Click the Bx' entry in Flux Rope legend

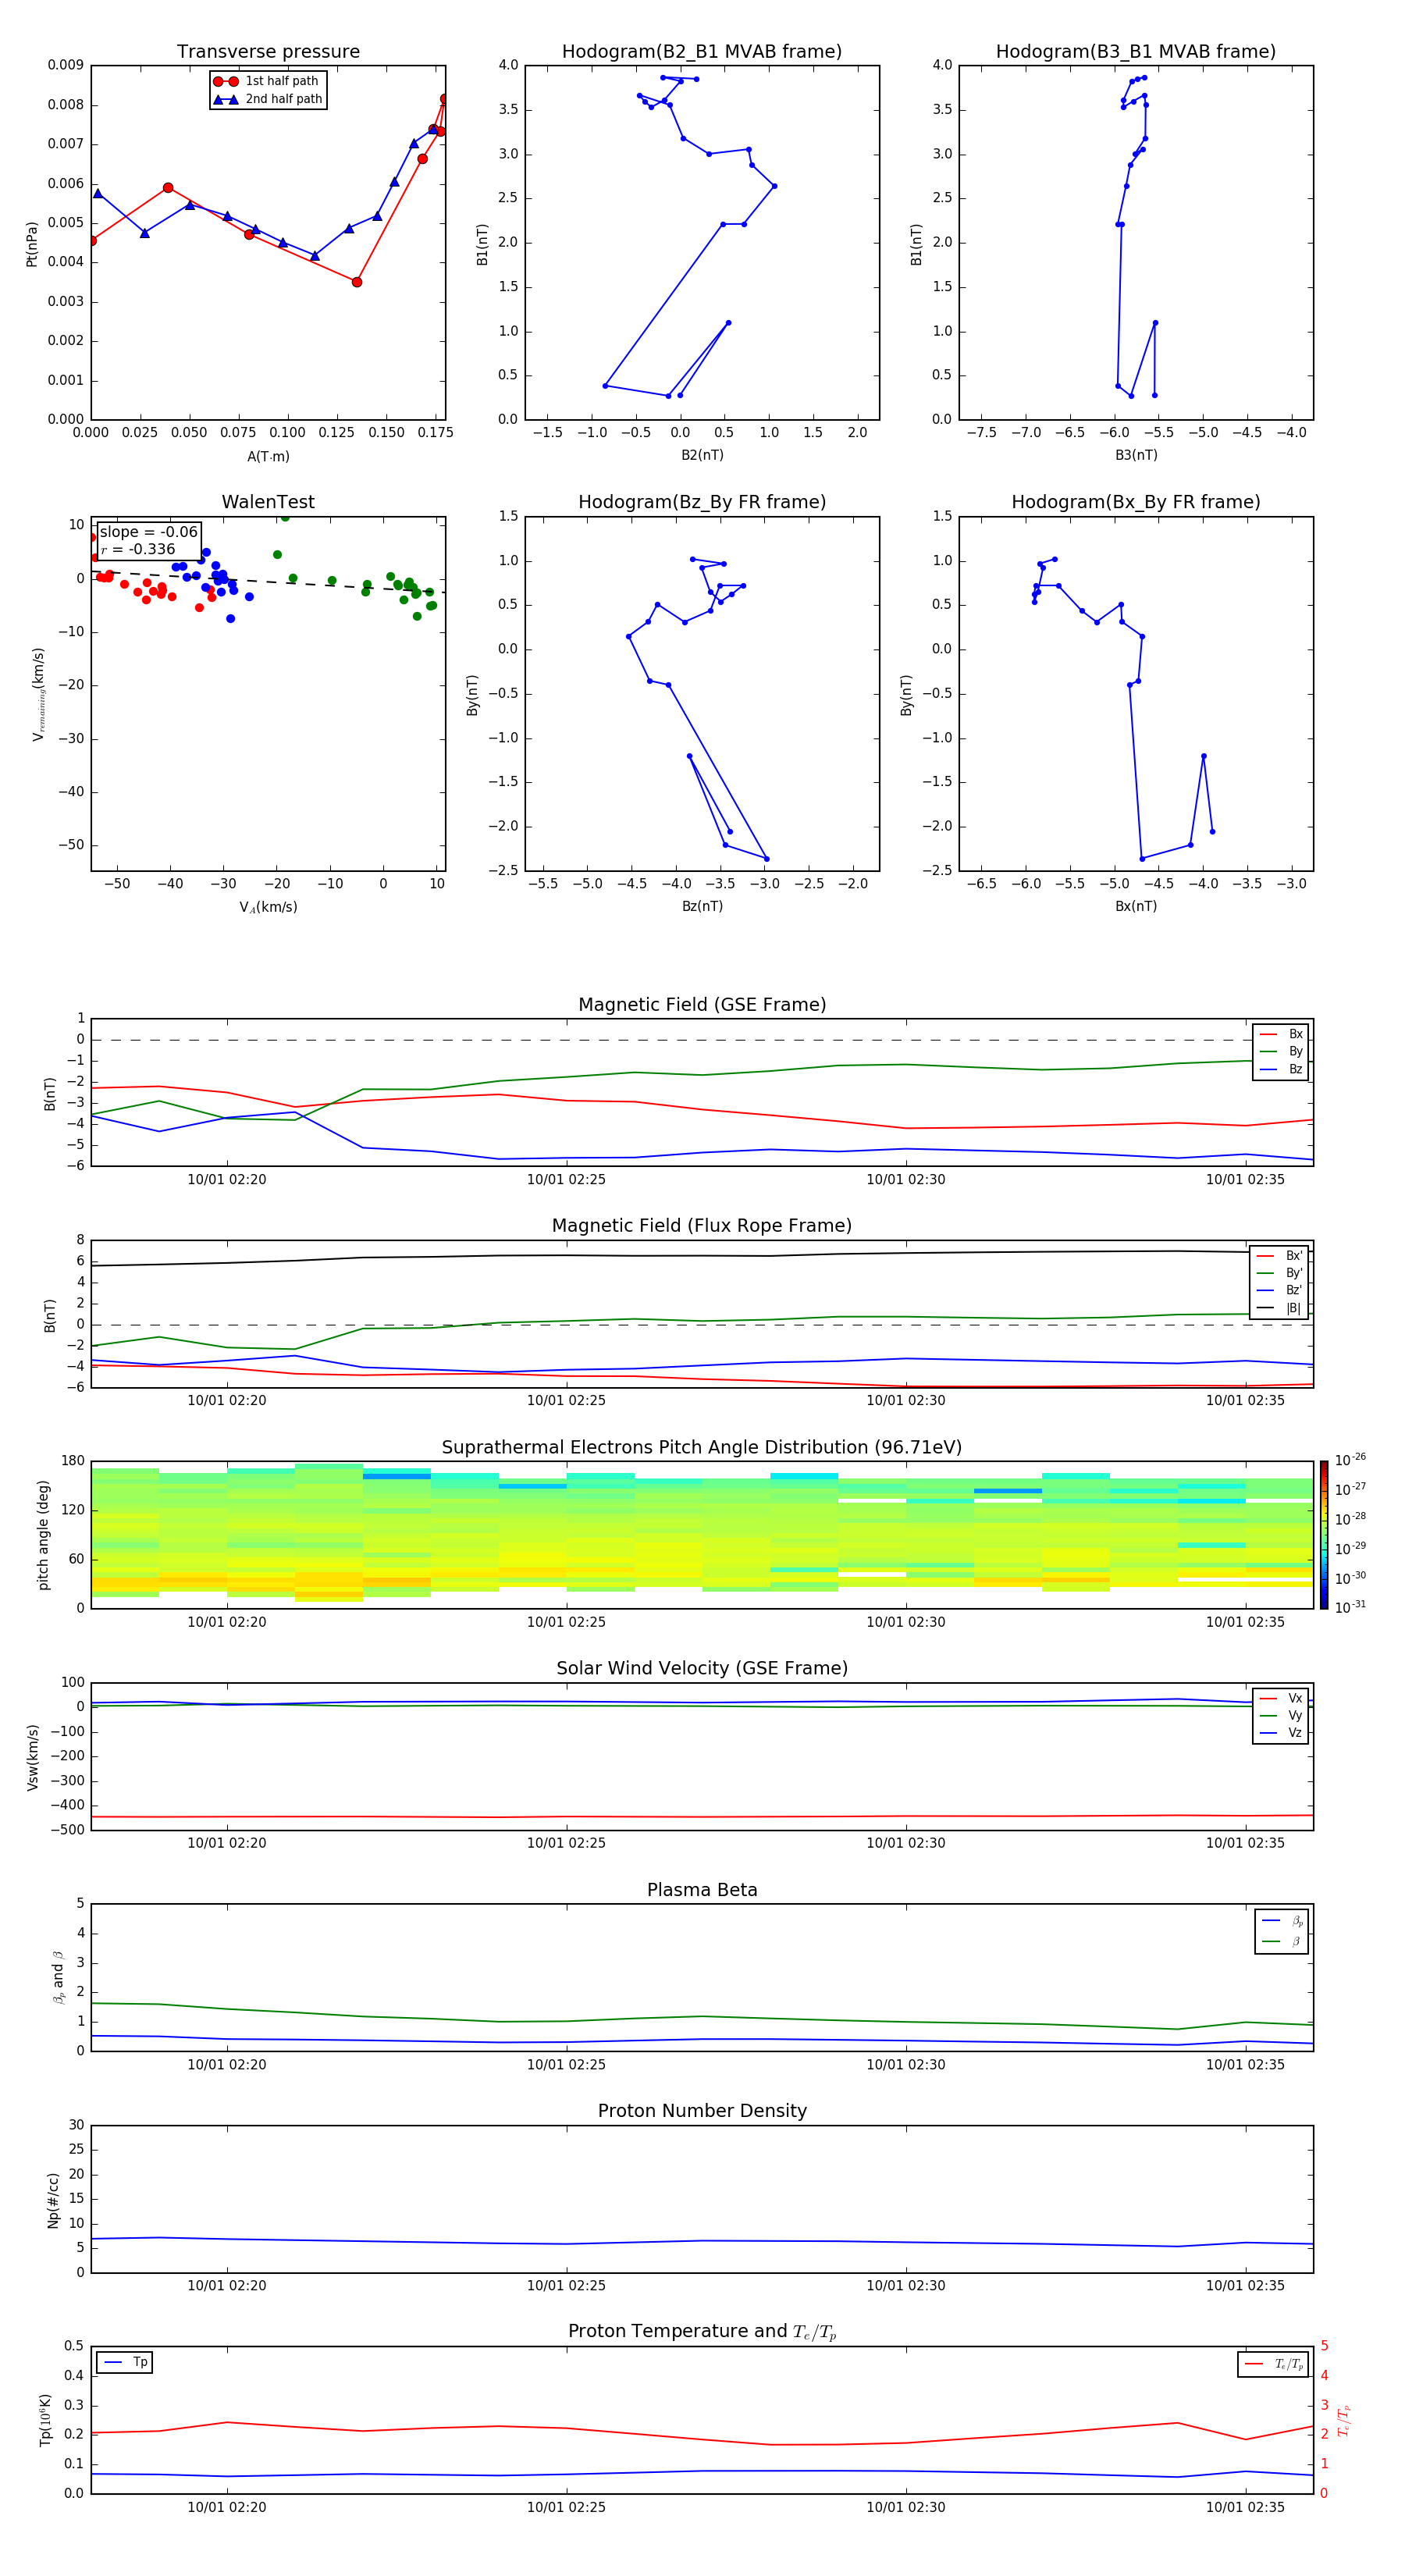click(1279, 1256)
